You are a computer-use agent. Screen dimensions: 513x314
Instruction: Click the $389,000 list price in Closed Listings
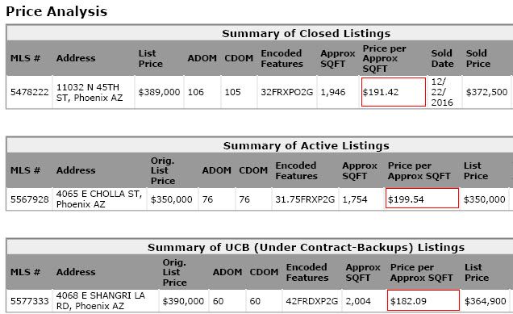(159, 92)
